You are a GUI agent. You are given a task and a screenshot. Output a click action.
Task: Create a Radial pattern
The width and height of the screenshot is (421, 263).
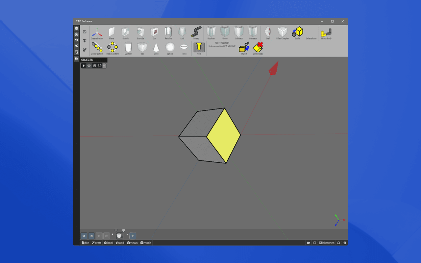point(112,48)
